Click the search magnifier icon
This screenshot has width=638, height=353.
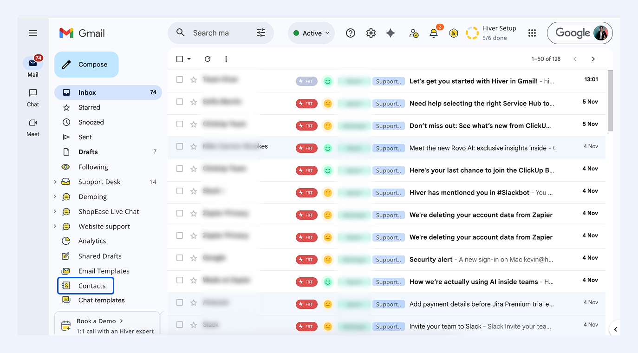[181, 33]
